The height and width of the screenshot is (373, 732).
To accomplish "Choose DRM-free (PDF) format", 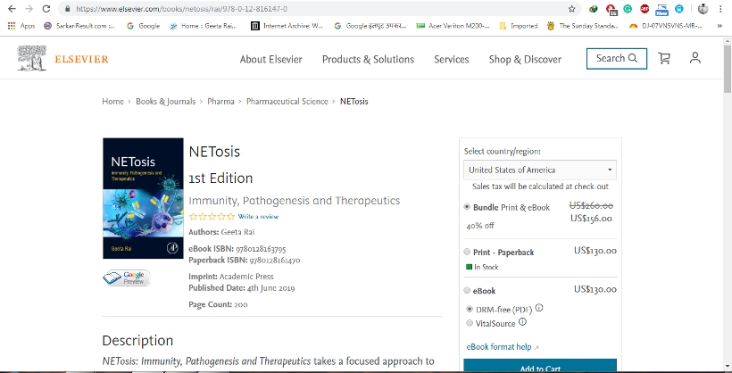I will (470, 309).
